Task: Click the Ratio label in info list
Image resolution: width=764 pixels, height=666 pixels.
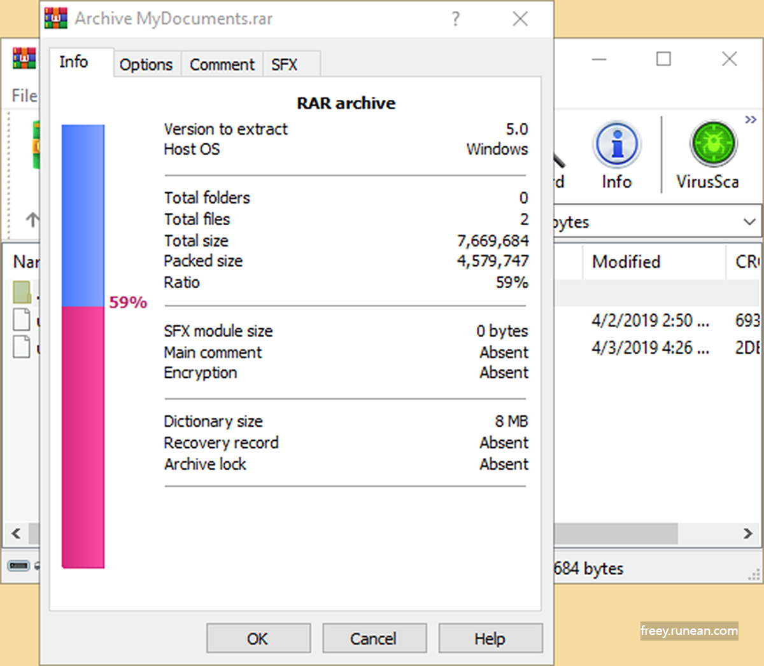Action: pyautogui.click(x=181, y=282)
